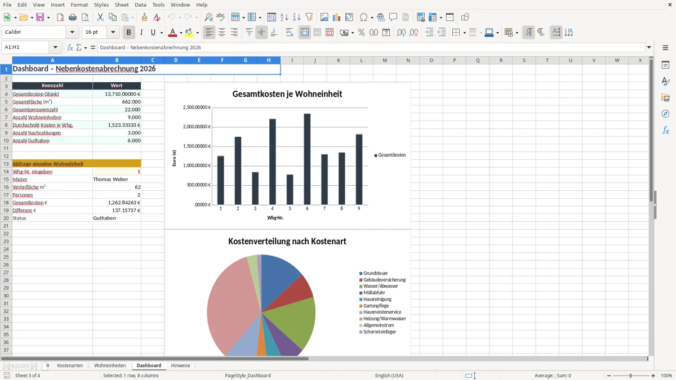The width and height of the screenshot is (676, 380).
Task: Open the Sidebar Properties panel
Action: pyautogui.click(x=666, y=65)
